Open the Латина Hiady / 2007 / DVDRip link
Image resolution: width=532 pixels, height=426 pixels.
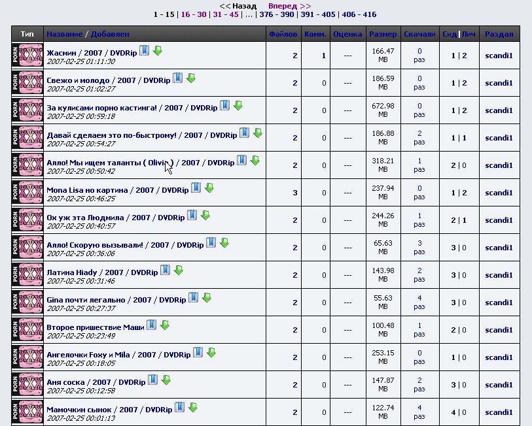click(102, 272)
